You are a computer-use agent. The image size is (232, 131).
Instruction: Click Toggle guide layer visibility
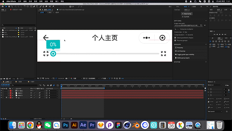pos(185,54)
